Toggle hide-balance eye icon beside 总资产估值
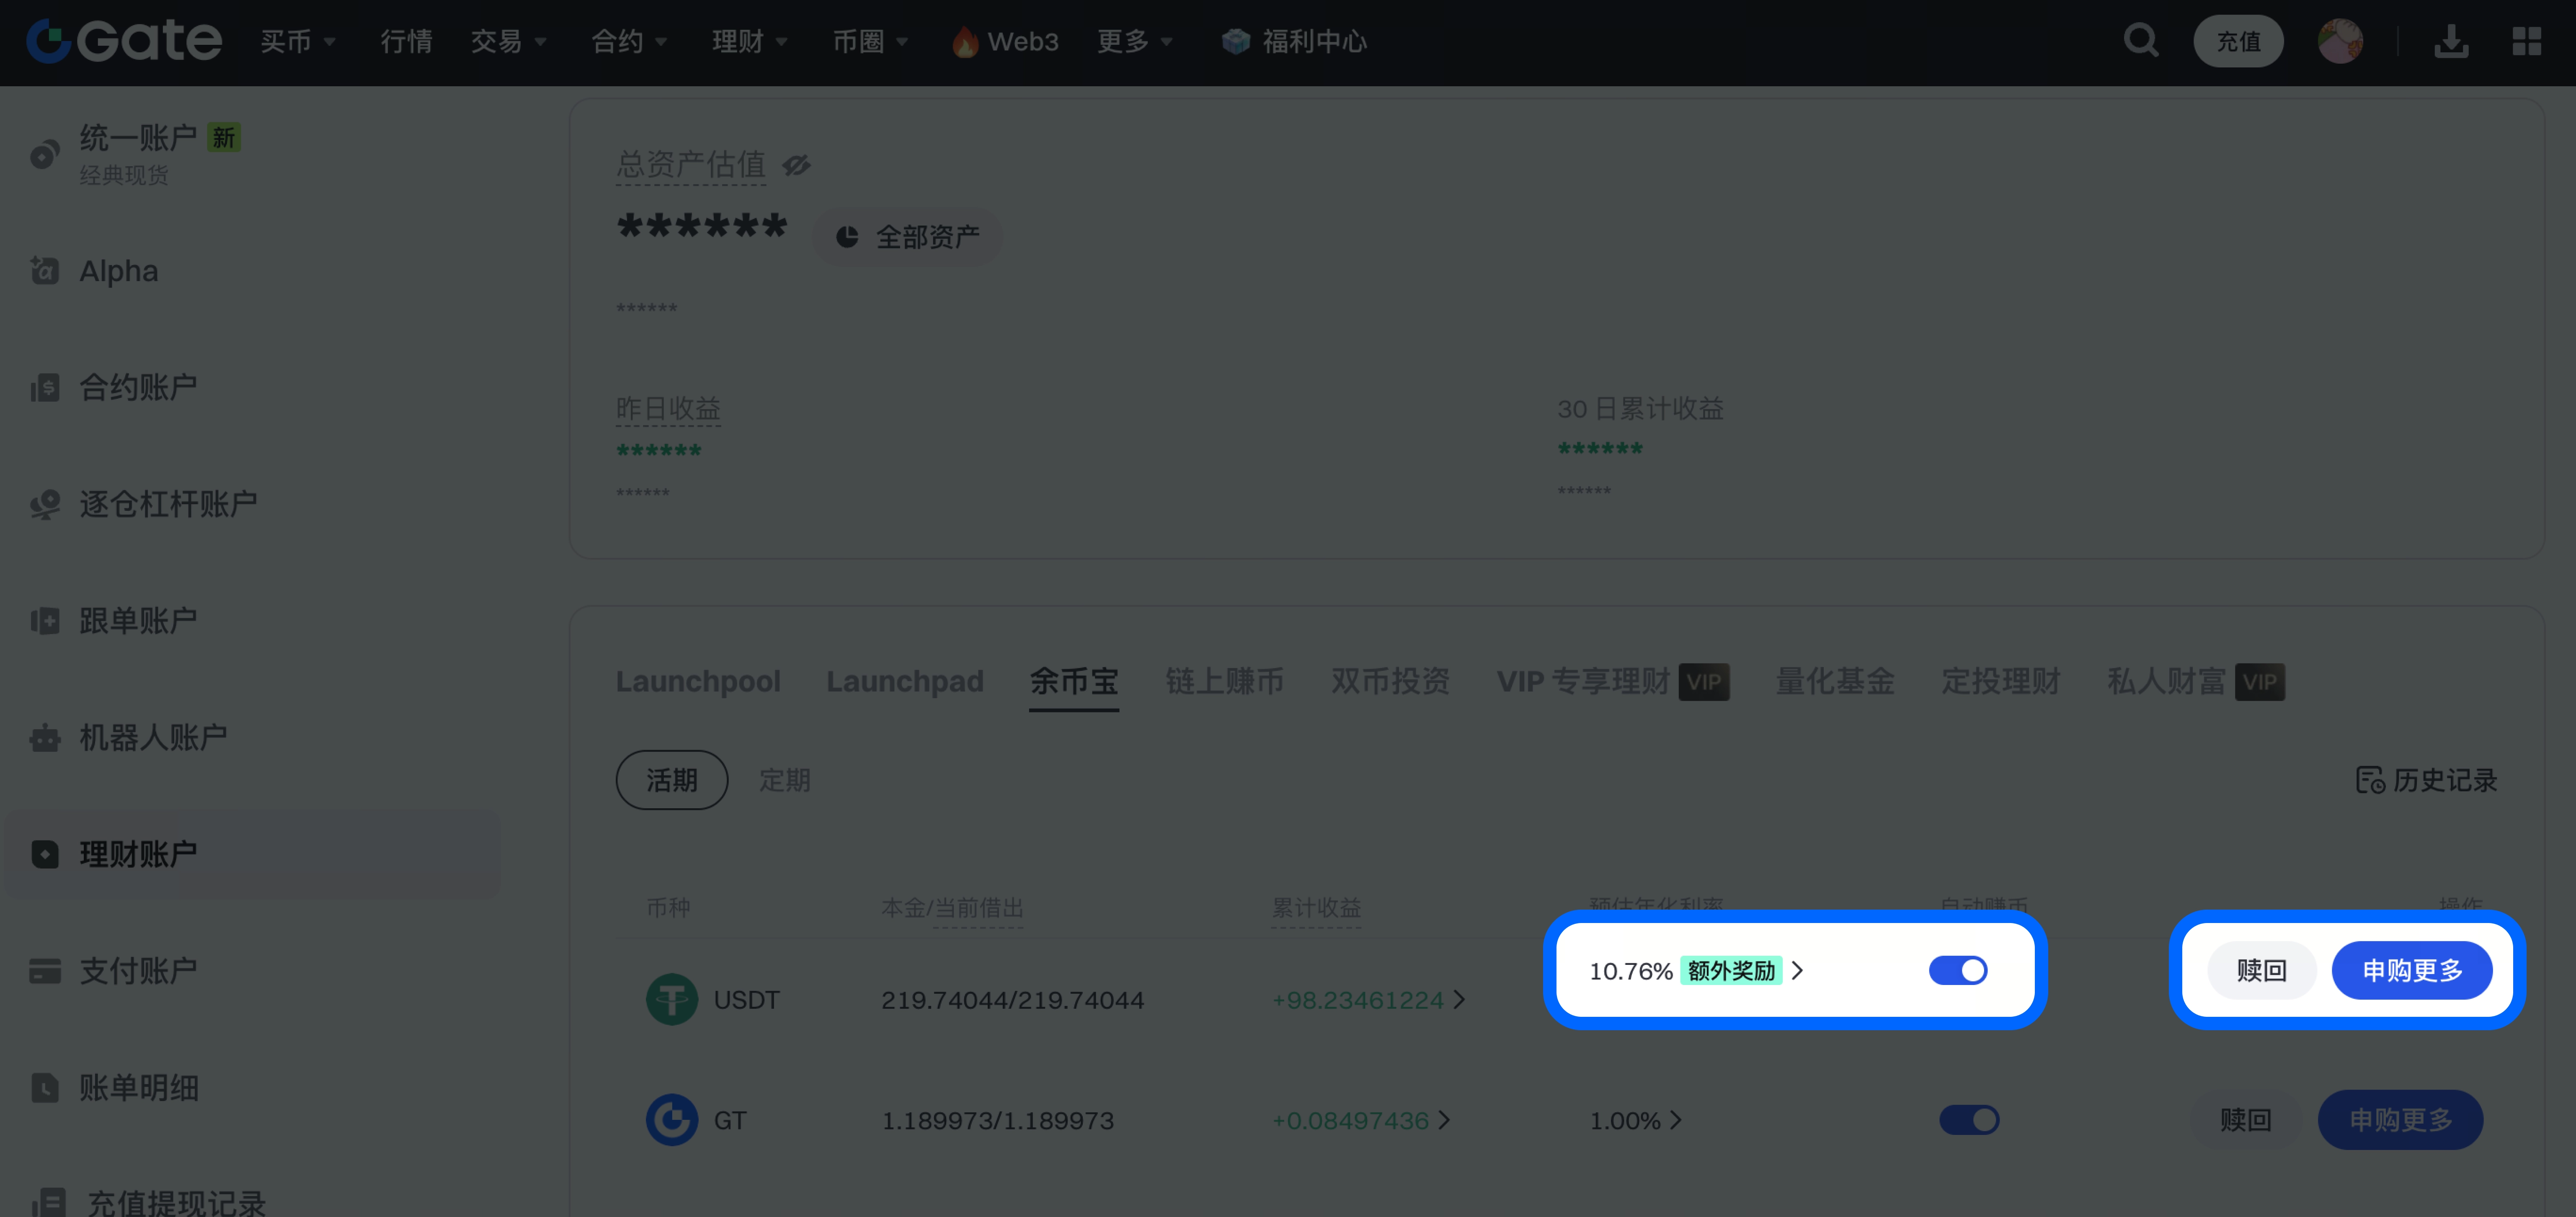 (x=796, y=165)
